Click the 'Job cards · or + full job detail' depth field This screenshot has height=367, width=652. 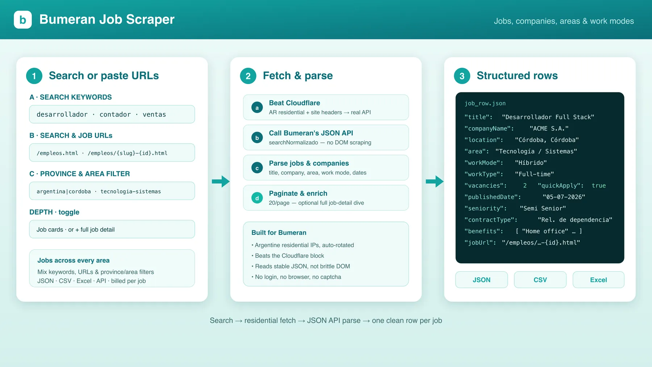click(x=112, y=229)
